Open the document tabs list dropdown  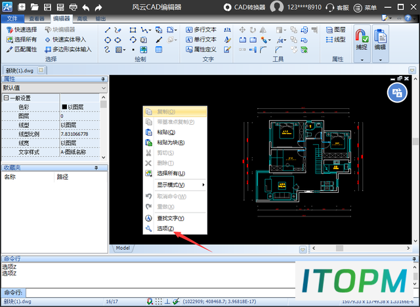point(412,70)
